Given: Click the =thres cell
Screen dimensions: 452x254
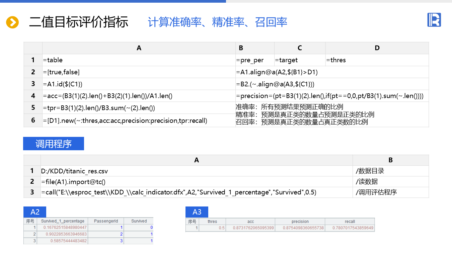Looking at the screenshot, I should [377, 60].
